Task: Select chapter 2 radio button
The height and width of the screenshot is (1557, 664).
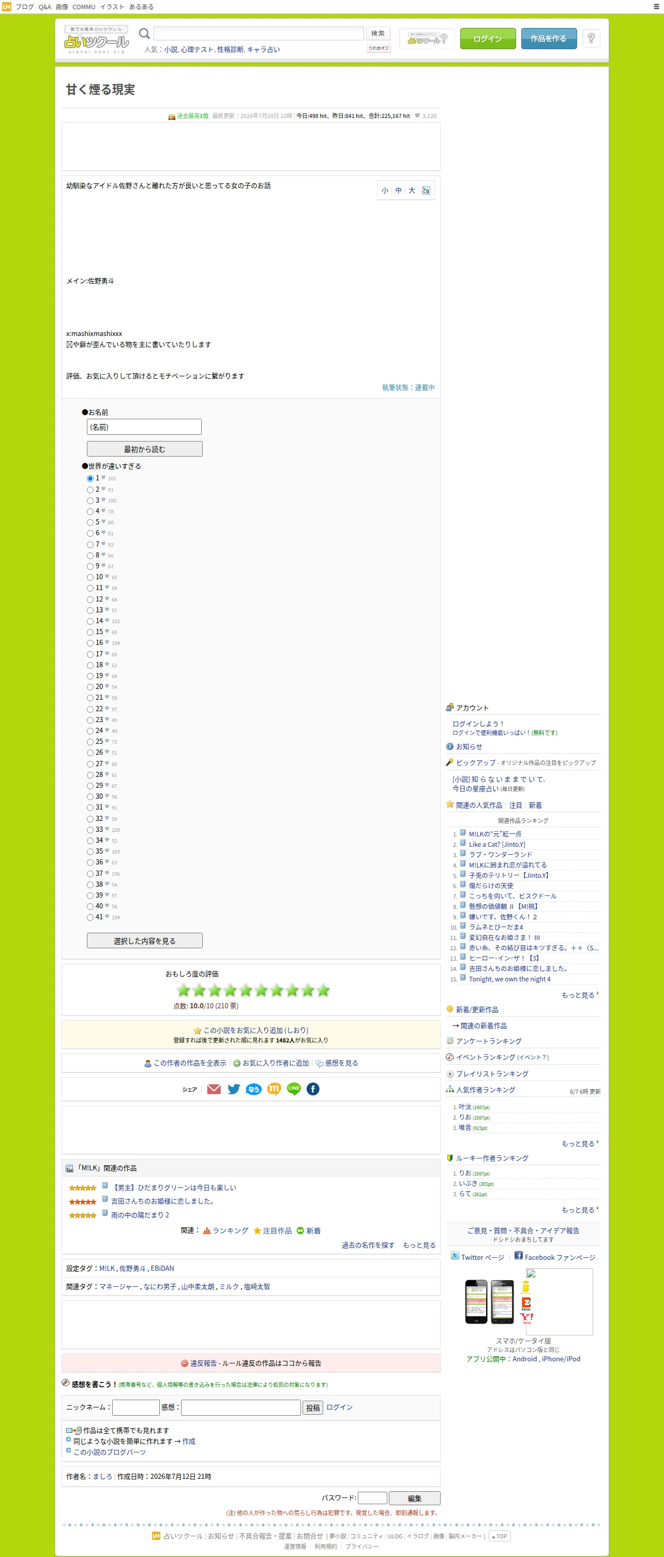Action: tap(90, 490)
